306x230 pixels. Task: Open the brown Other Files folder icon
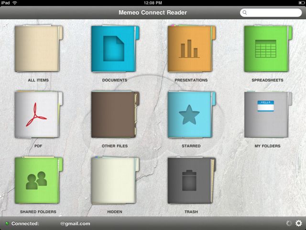tap(115, 115)
